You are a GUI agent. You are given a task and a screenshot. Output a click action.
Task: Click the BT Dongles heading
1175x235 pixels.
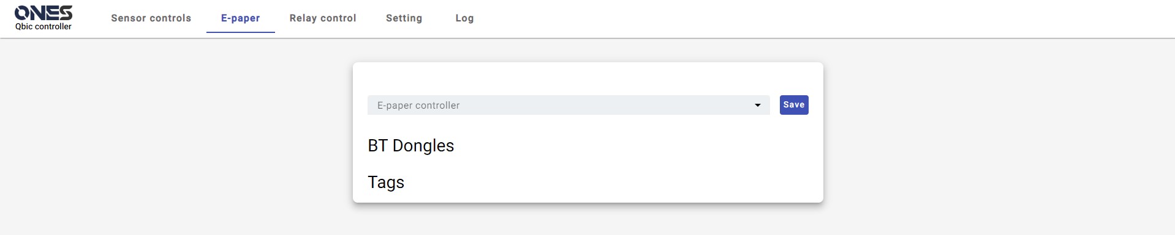(x=411, y=146)
